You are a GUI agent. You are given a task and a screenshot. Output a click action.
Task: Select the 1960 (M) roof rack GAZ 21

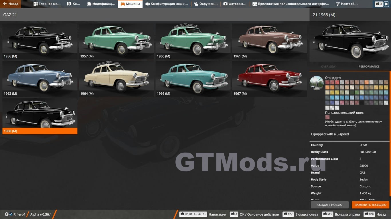tap(193, 41)
